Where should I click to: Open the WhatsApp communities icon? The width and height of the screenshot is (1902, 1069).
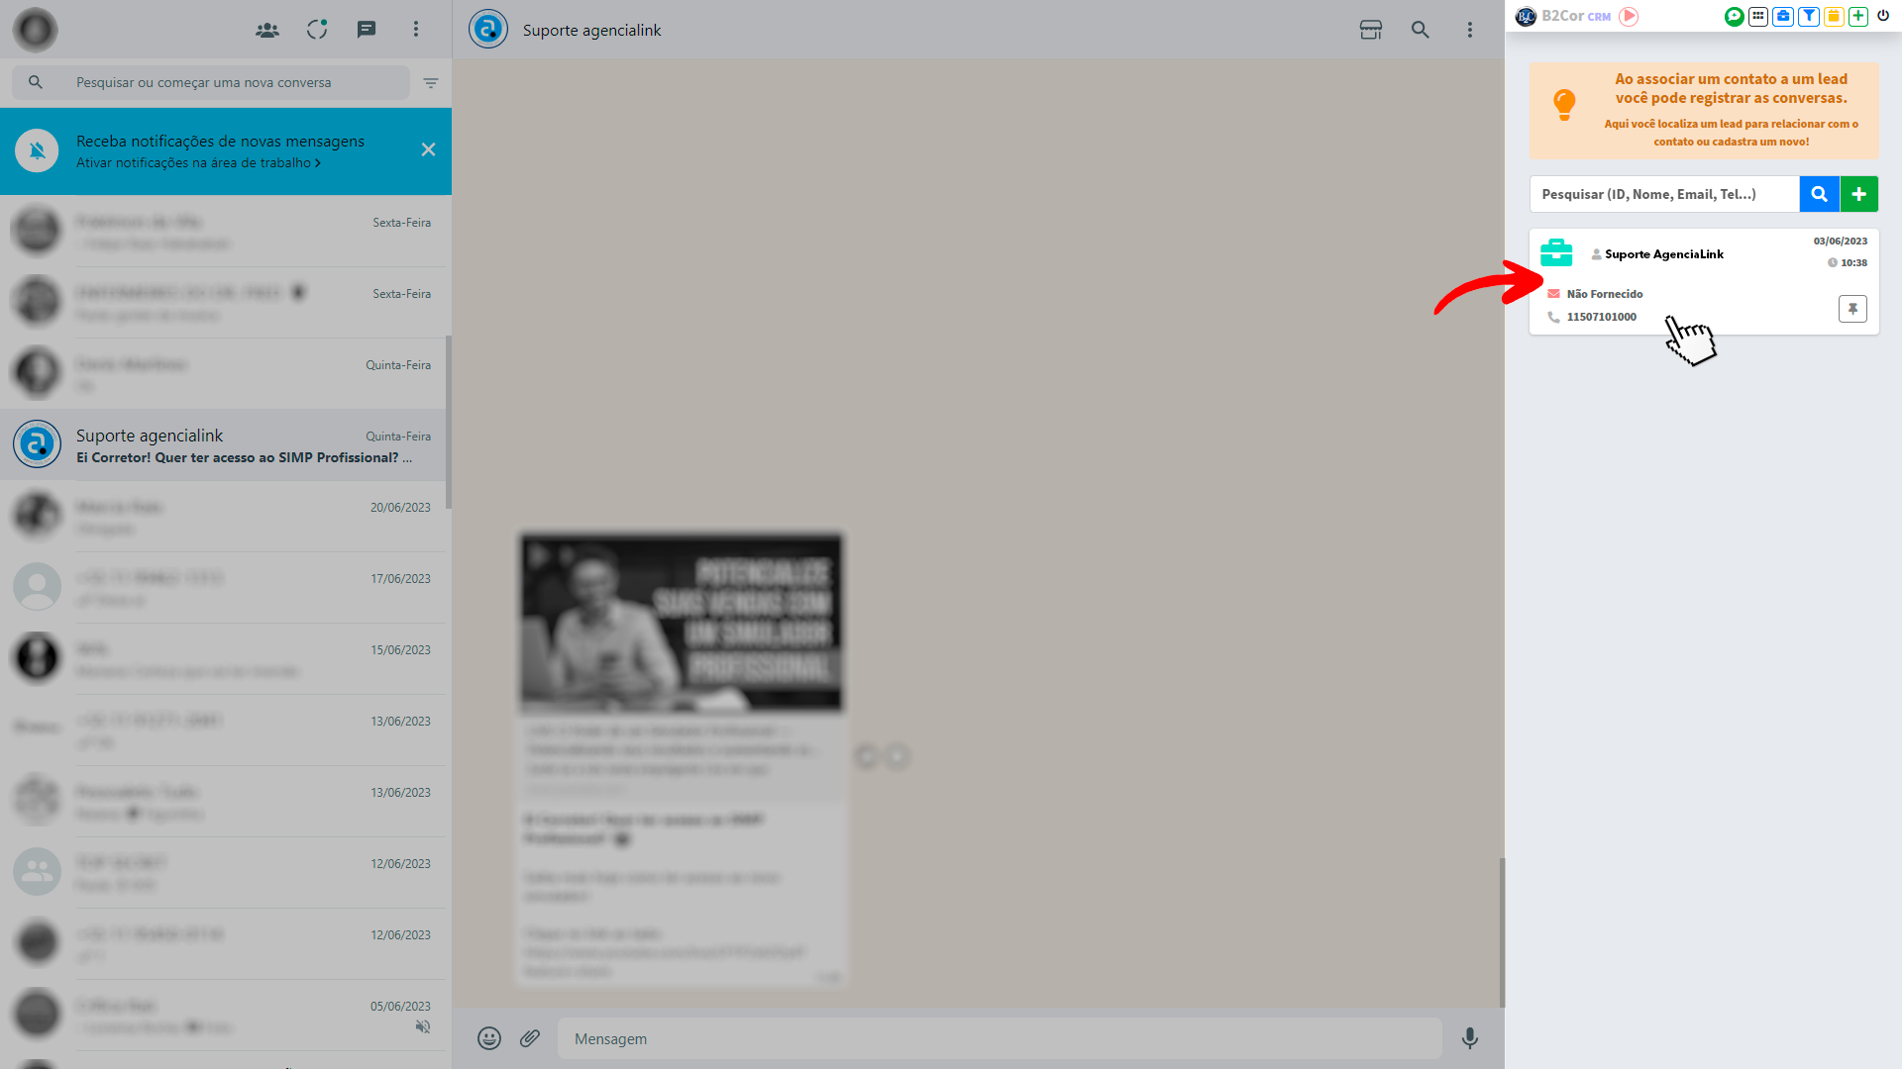(x=267, y=30)
